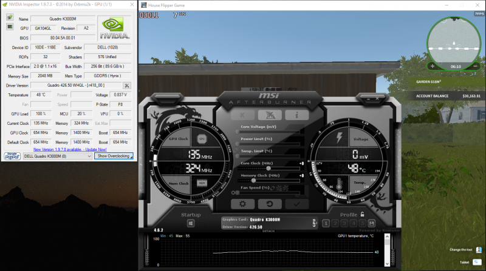Click the Core Voltage slider handle
Screen dimensions: 486x271
238,132
